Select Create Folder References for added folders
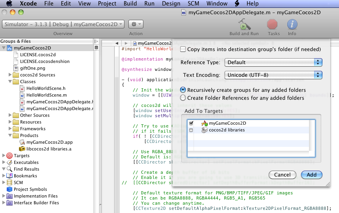 [183, 98]
